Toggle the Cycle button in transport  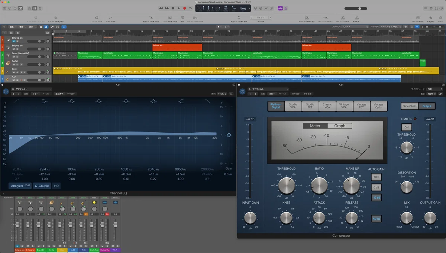tap(191, 8)
